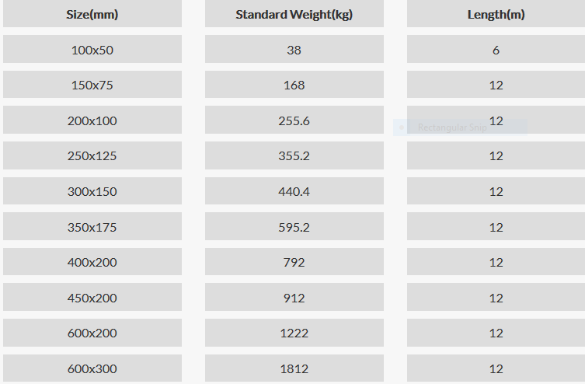Click the weight value 440.4
This screenshot has width=585, height=384.
tap(294, 191)
